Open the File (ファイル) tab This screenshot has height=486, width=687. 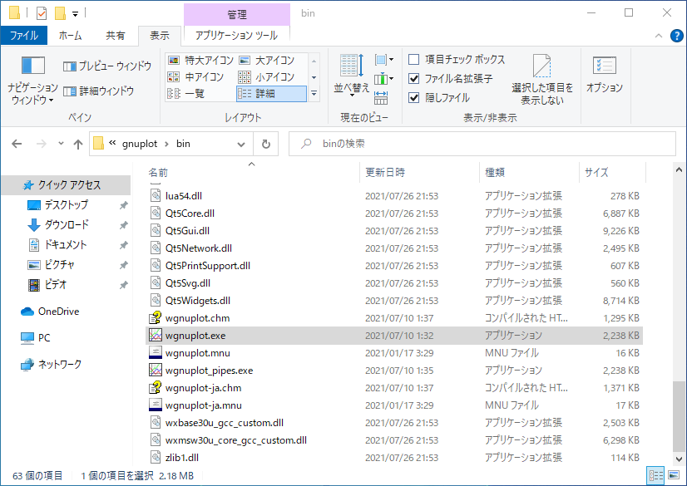23,36
